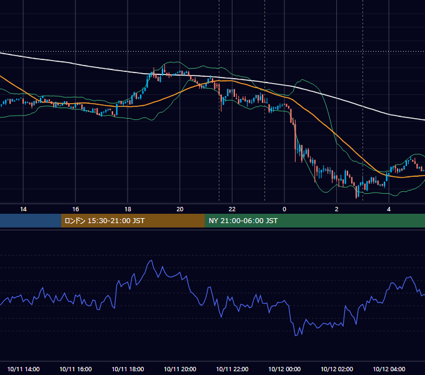Click the blue session bar before ロンドン

click(31, 221)
